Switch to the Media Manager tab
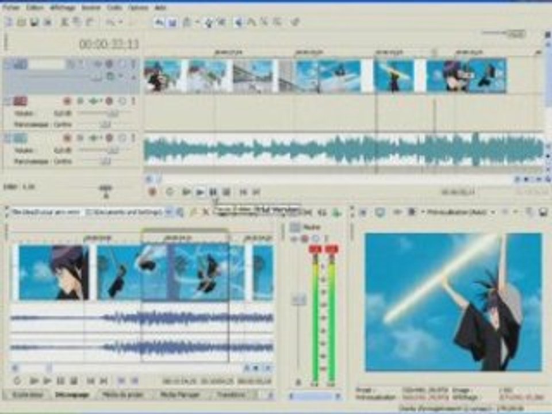Viewport: 552px width, 414px height. (x=180, y=395)
